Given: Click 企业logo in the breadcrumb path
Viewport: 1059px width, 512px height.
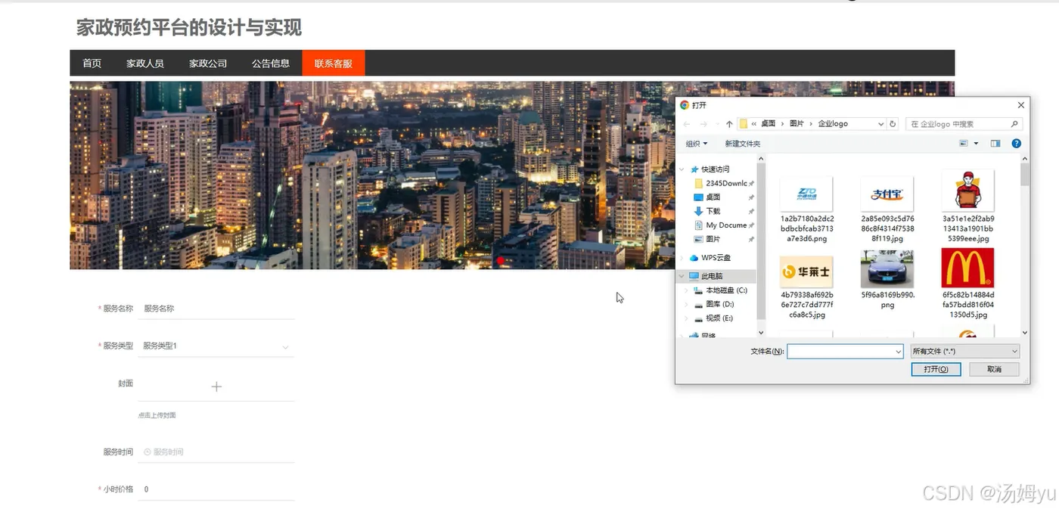Looking at the screenshot, I should point(833,124).
